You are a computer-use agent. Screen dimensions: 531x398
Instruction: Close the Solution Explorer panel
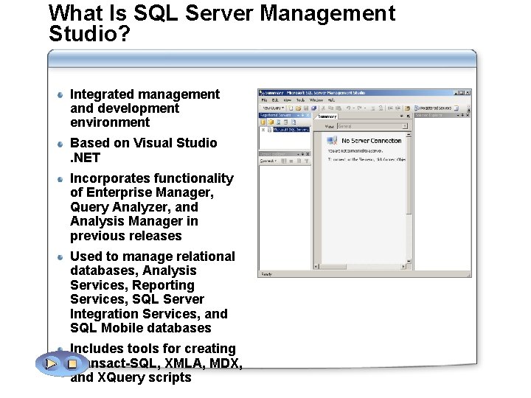tap(468, 116)
